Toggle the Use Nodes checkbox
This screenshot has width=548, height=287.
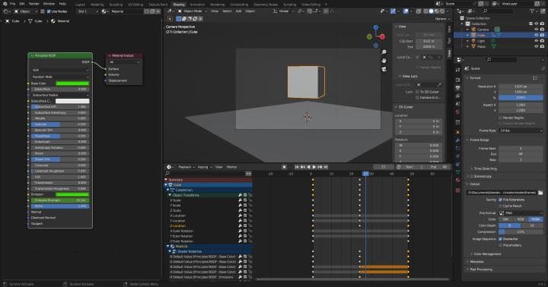point(49,11)
